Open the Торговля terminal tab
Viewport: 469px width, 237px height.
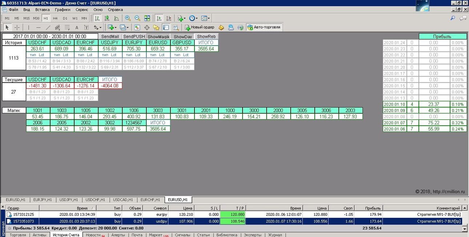coord(17,235)
